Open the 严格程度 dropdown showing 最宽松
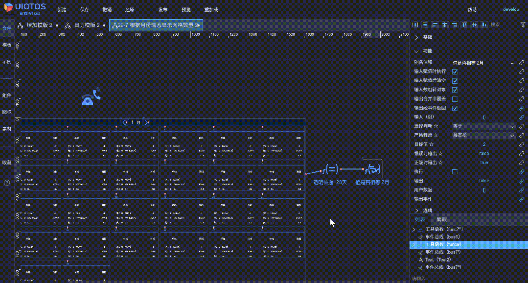This screenshot has width=528, height=283. point(483,136)
